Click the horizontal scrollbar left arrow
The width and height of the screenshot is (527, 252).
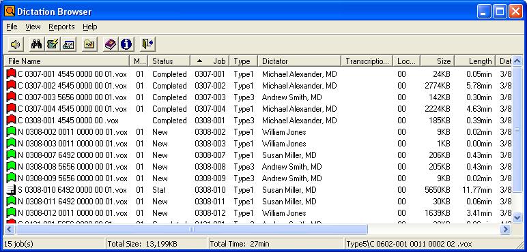tap(10, 230)
